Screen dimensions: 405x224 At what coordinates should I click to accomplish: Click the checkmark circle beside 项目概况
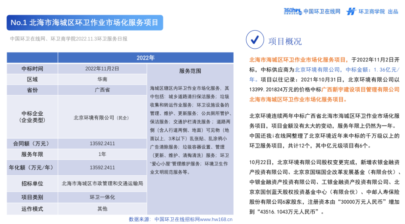tap(255, 40)
